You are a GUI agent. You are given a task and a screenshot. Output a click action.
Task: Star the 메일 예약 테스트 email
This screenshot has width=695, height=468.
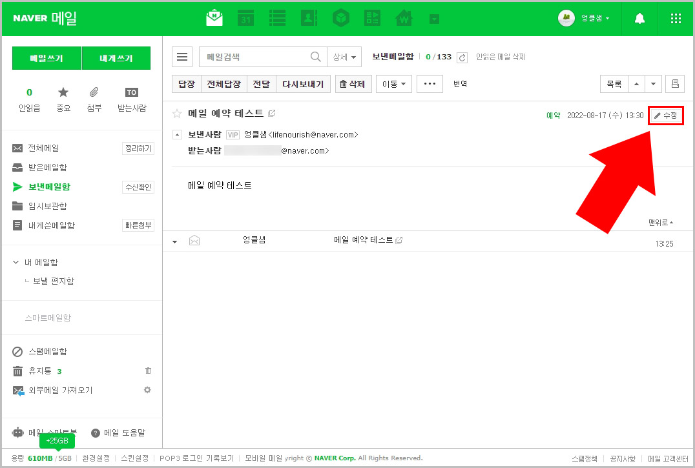(x=176, y=112)
